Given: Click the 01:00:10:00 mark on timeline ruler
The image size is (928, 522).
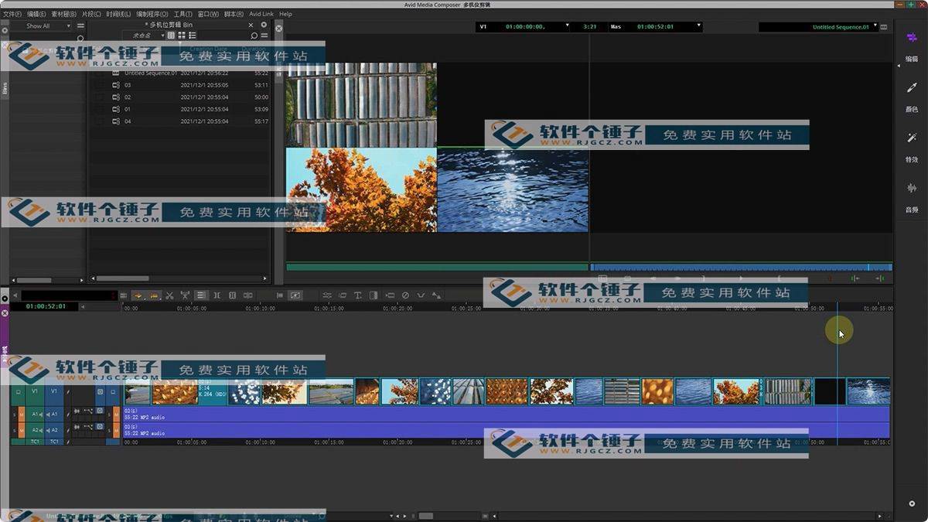Looking at the screenshot, I should tap(260, 308).
